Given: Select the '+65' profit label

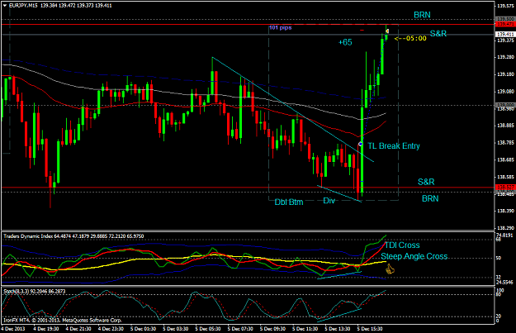Looking at the screenshot, I should 345,42.
